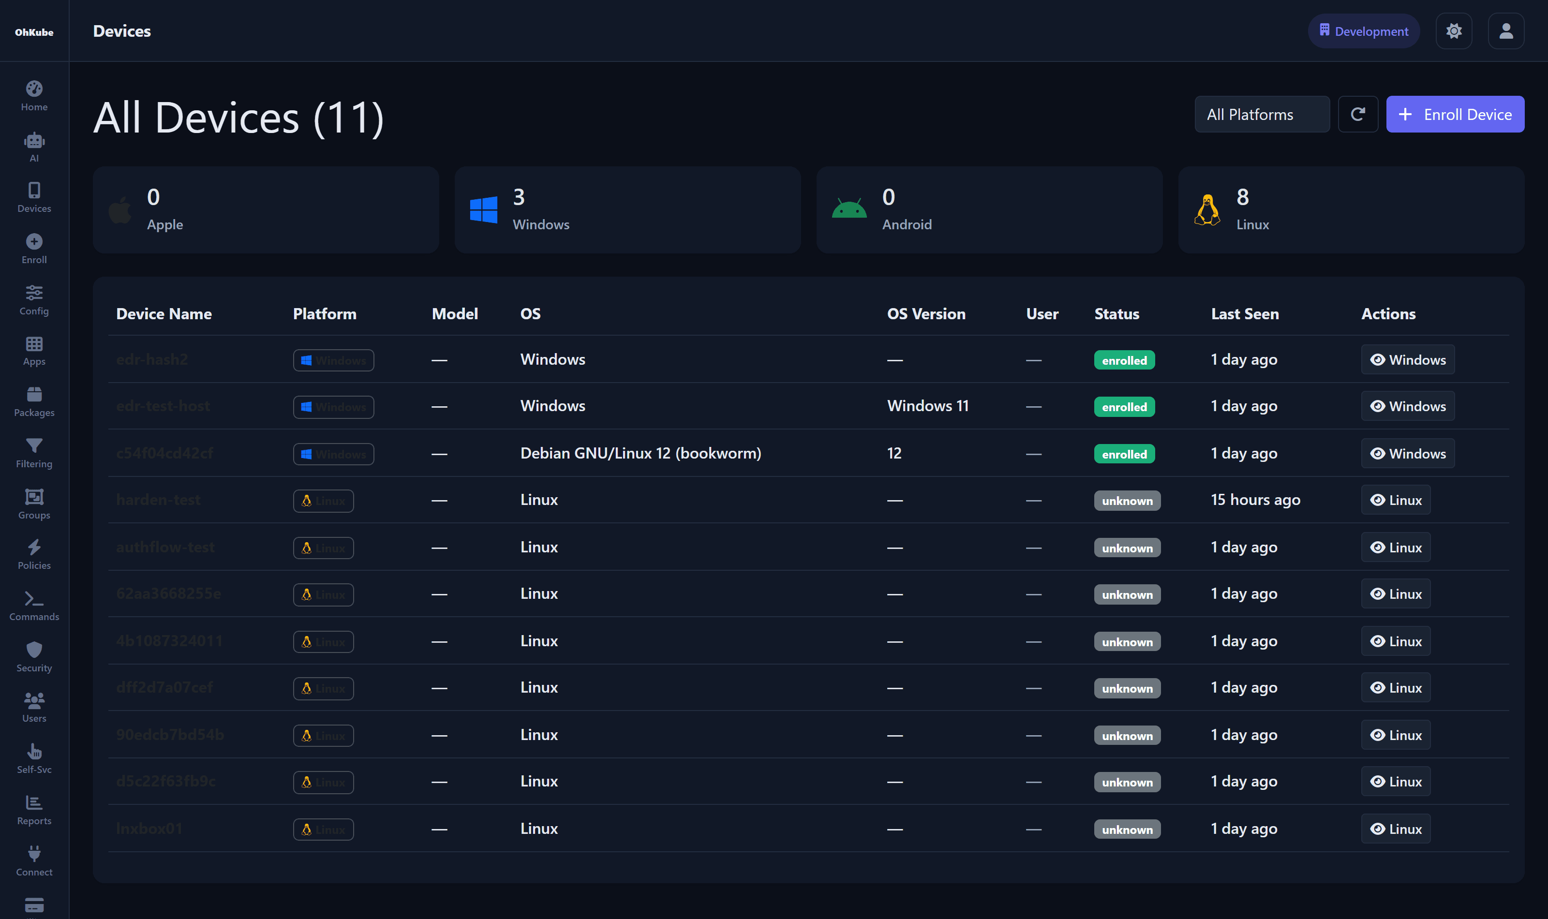Click the Windows logo stat card
1548x919 pixels.
627,210
